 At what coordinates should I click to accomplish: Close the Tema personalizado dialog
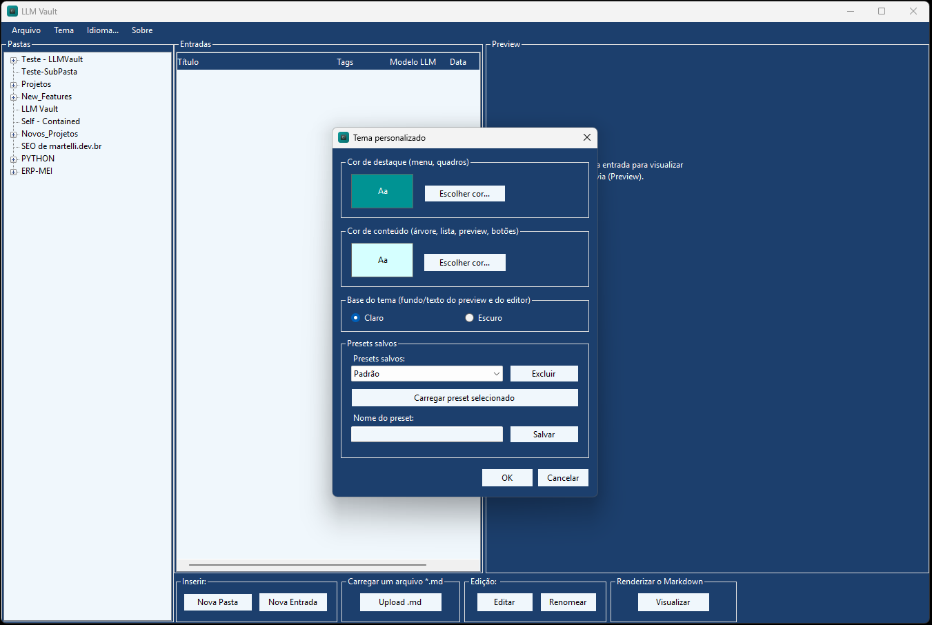[587, 137]
